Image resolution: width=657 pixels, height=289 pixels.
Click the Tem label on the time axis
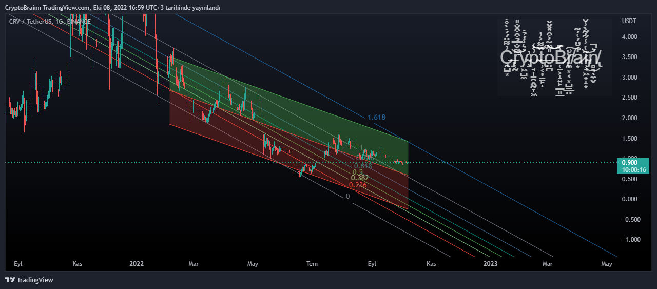click(x=312, y=264)
